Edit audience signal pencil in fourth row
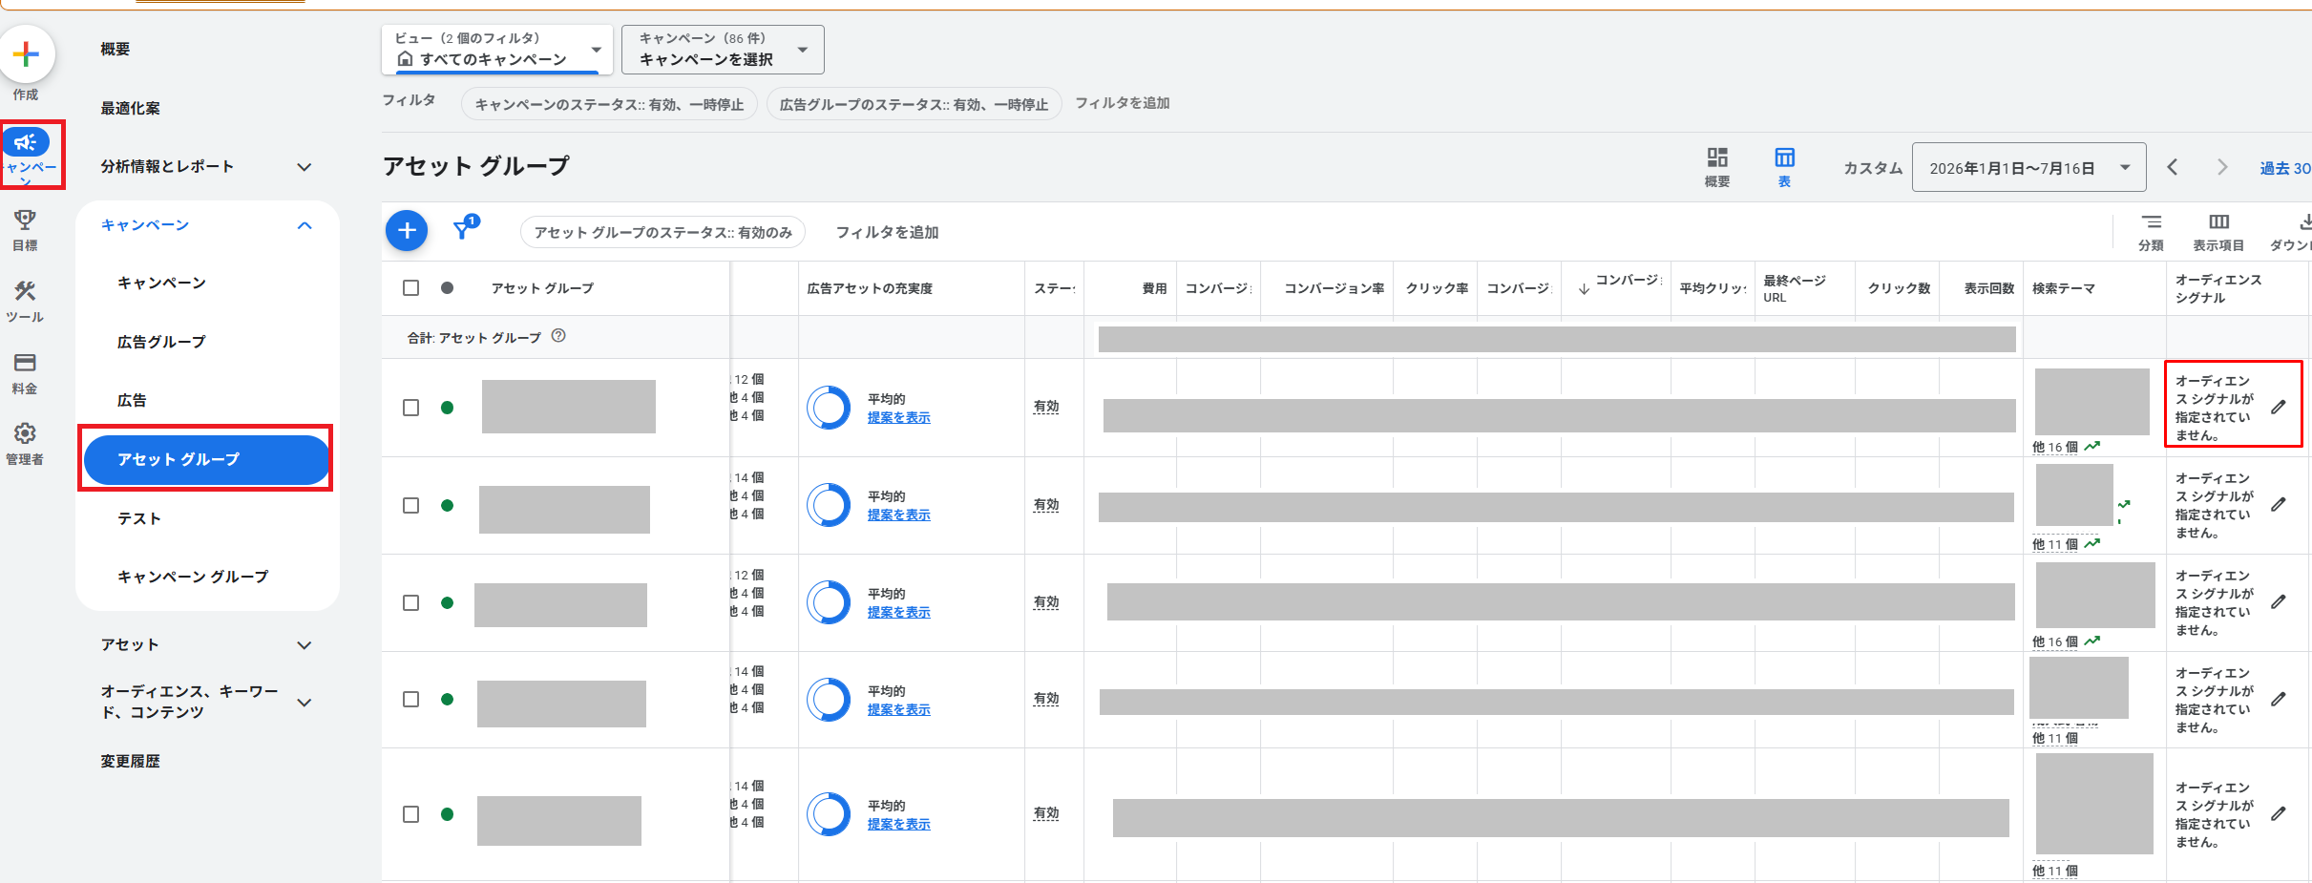 [2279, 699]
